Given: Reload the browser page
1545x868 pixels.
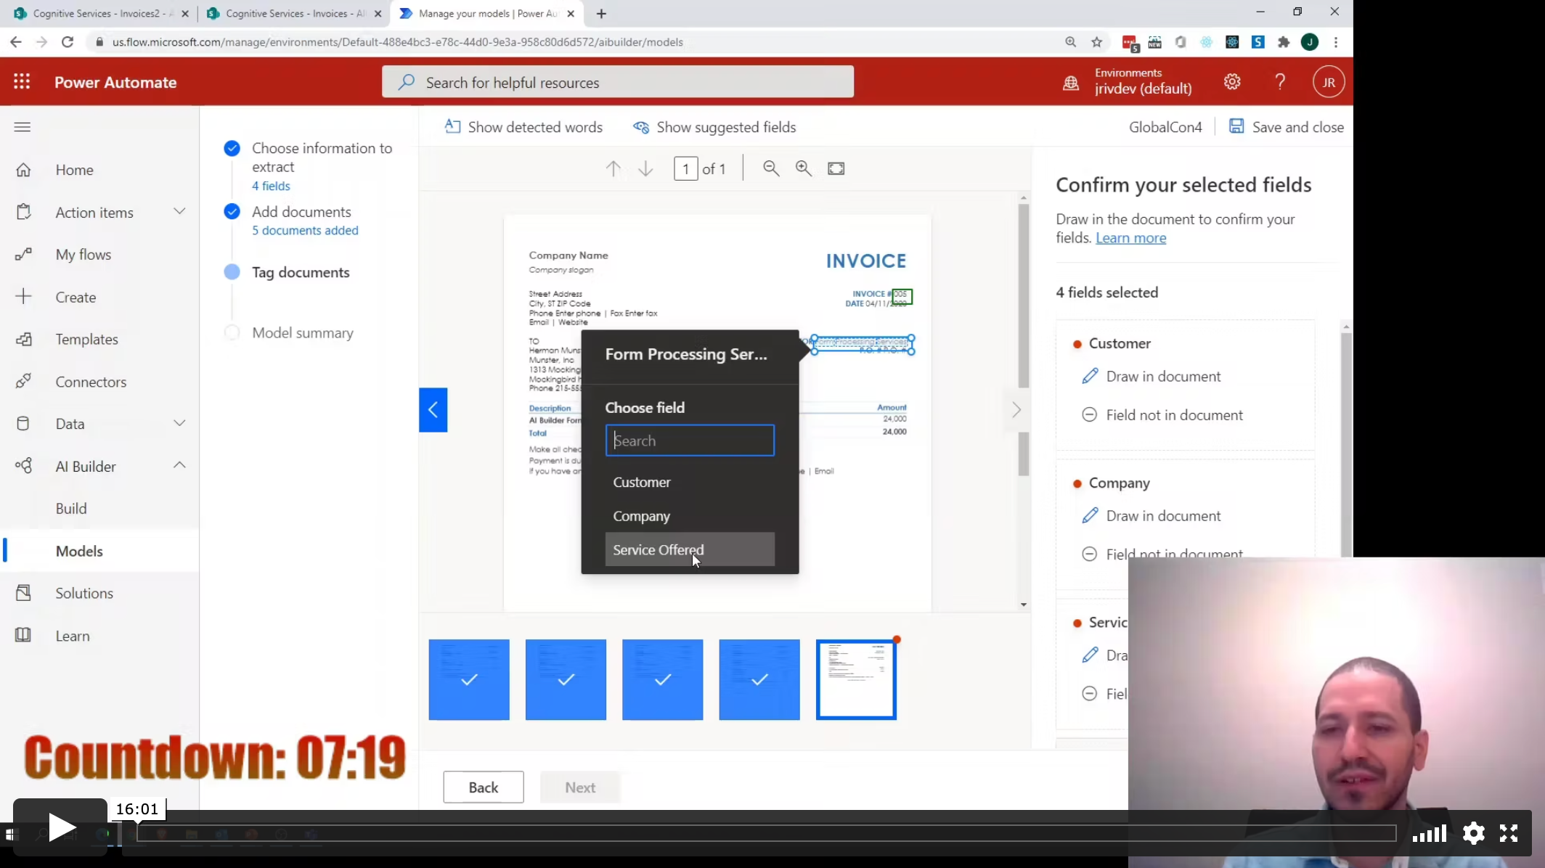Looking at the screenshot, I should click(x=68, y=42).
